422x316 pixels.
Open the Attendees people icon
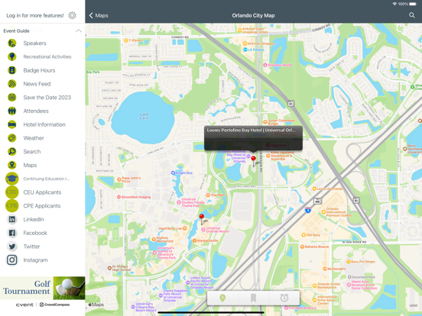(x=11, y=111)
